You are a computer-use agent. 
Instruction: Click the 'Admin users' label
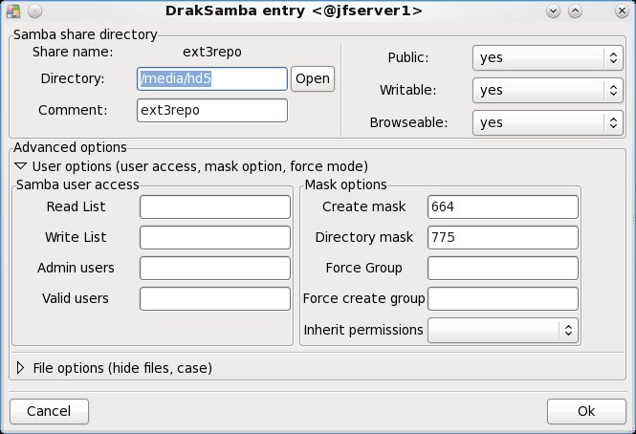tap(76, 268)
